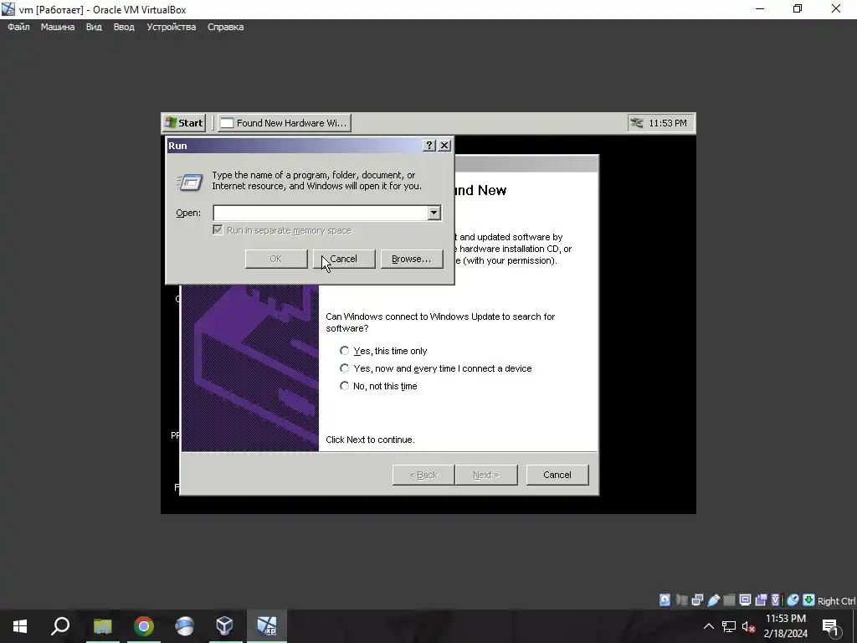This screenshot has height=643, width=857.
Task: Open the Ввод menu
Action: 124,27
